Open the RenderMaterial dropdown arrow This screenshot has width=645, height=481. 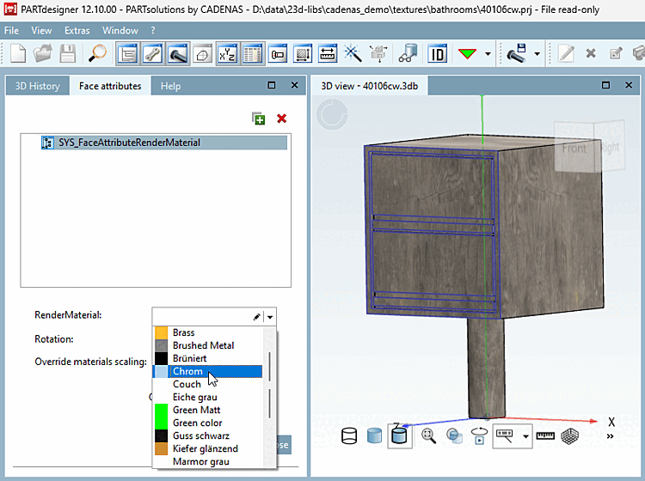[x=271, y=316]
